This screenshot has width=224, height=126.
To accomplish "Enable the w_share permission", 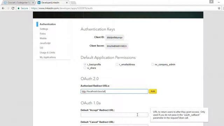I will [85, 68].
